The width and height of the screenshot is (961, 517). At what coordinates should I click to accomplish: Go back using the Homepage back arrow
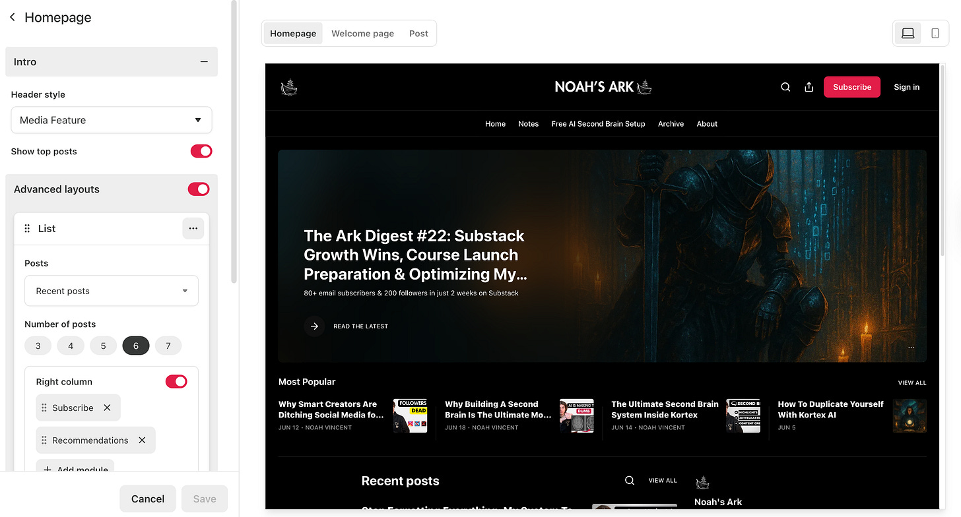pos(13,17)
